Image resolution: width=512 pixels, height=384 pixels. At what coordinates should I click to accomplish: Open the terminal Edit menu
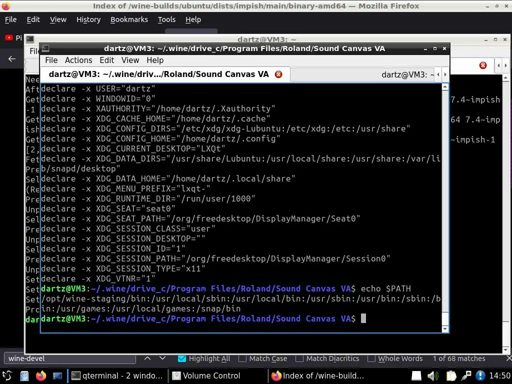pyautogui.click(x=107, y=60)
